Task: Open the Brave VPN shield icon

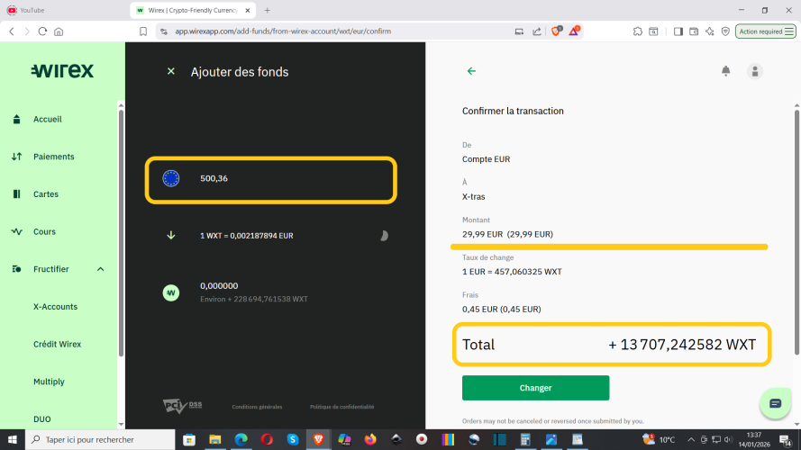Action: click(x=725, y=31)
